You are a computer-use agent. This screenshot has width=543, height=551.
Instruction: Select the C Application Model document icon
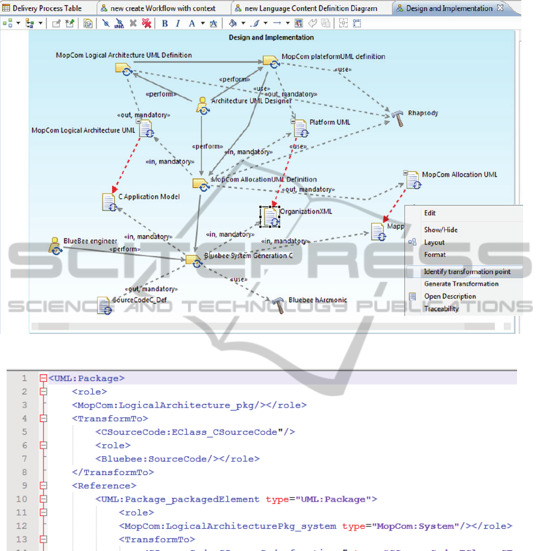(x=109, y=202)
